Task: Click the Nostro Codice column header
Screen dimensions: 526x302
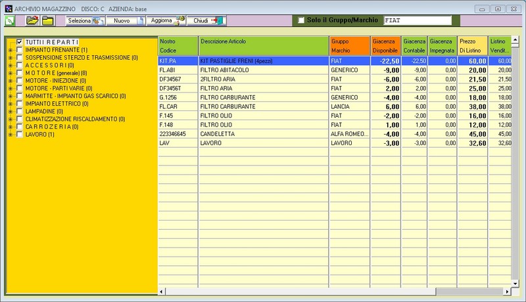Action: (178, 46)
